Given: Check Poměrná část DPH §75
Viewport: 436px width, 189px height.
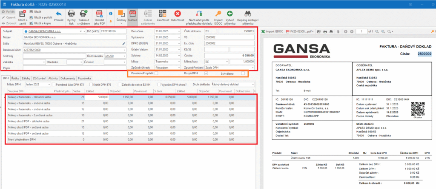Looking at the screenshot, I should (54, 85).
